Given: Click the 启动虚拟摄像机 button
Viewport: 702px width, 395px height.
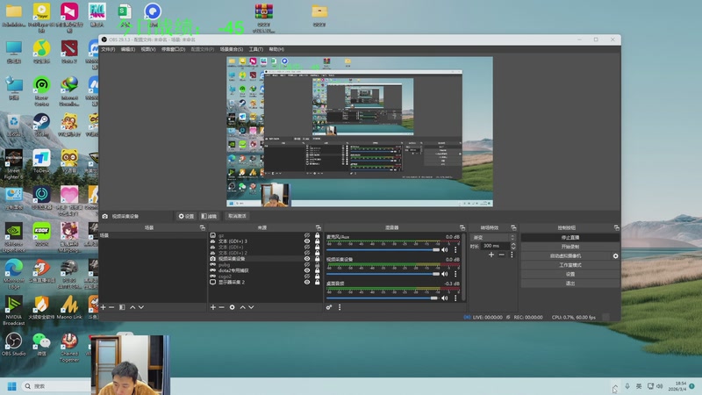Looking at the screenshot, I should coord(566,256).
